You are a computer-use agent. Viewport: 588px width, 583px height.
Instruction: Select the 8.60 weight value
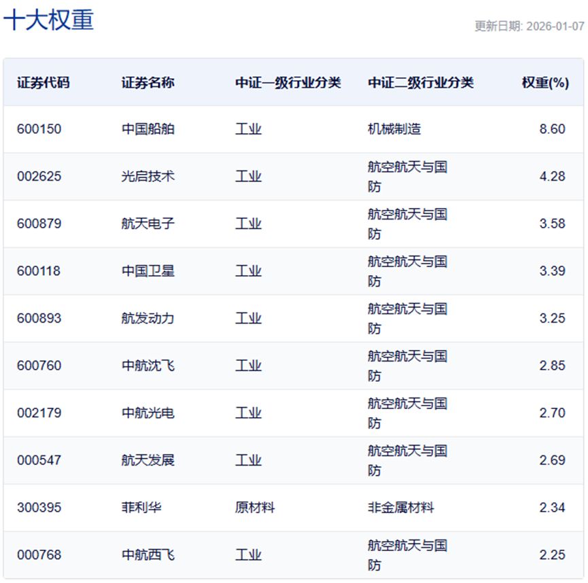(552, 129)
